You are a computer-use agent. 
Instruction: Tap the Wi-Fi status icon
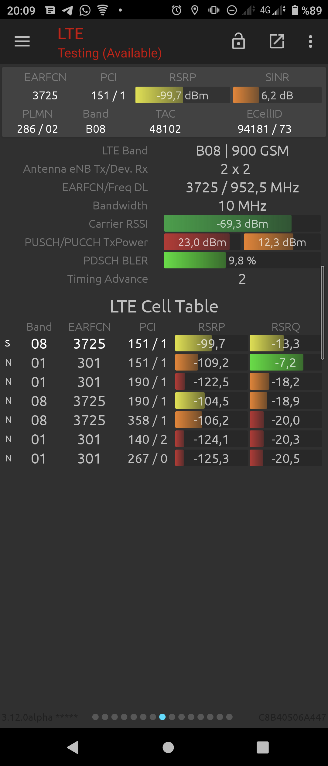[x=103, y=10]
